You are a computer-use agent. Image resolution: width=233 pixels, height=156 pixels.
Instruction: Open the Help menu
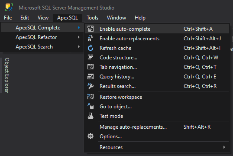140,18
